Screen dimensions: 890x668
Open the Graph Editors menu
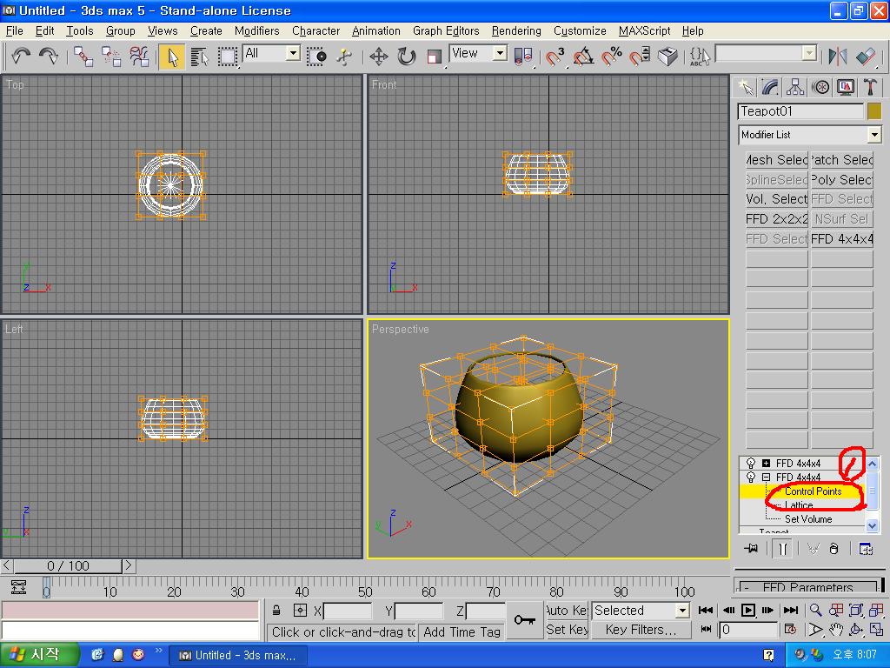click(x=446, y=30)
